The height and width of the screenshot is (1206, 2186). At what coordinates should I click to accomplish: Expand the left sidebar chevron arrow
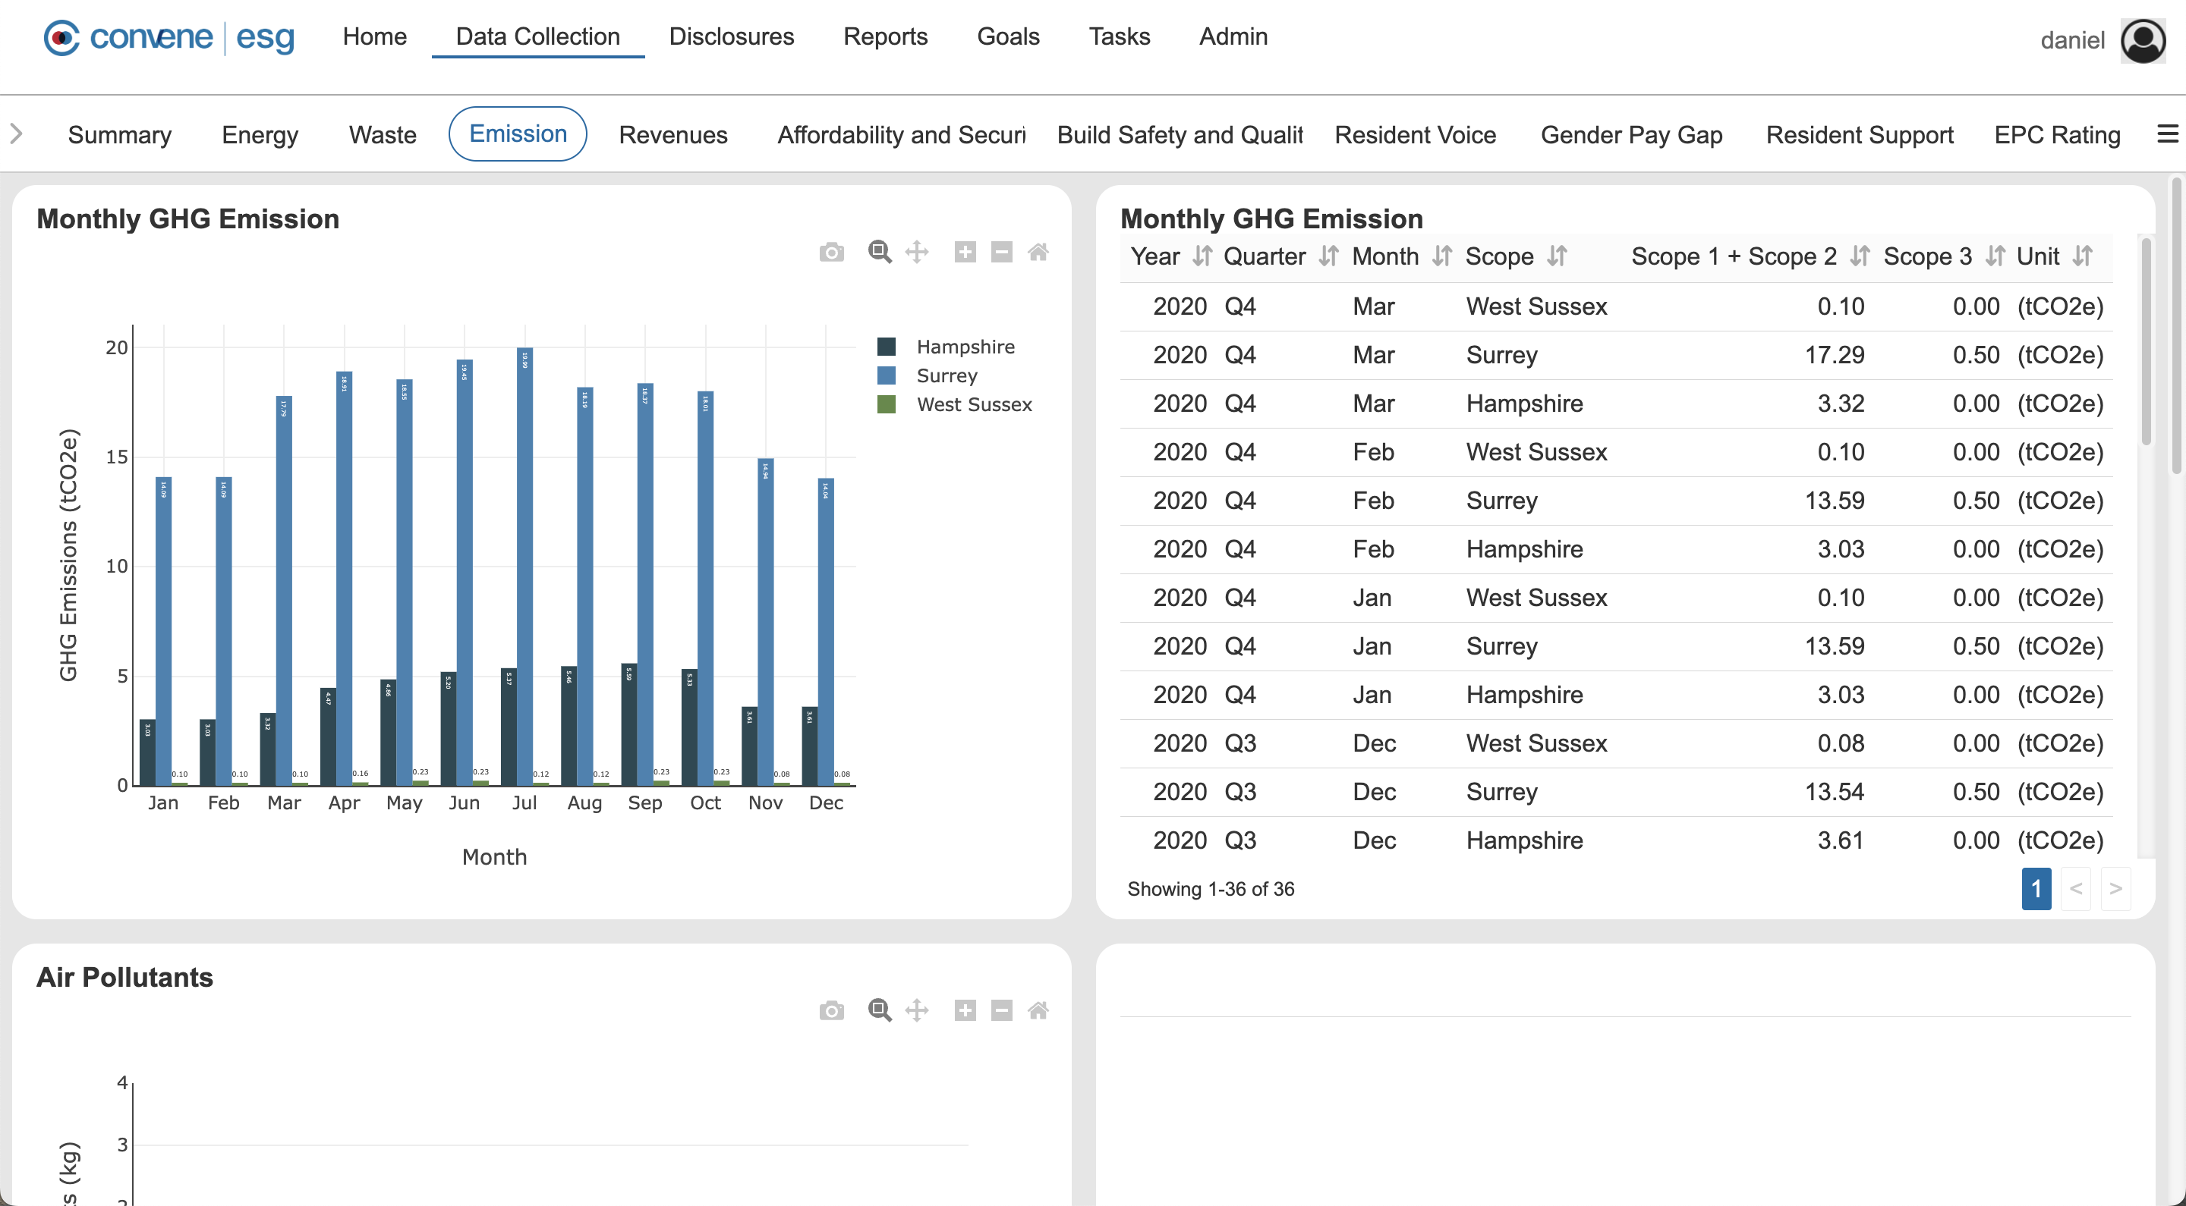click(x=16, y=134)
